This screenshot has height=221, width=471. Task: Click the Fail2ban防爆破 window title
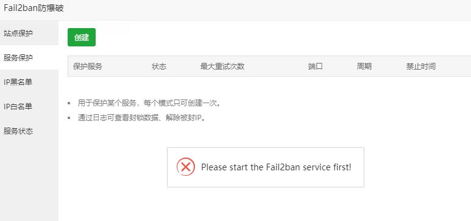34,8
